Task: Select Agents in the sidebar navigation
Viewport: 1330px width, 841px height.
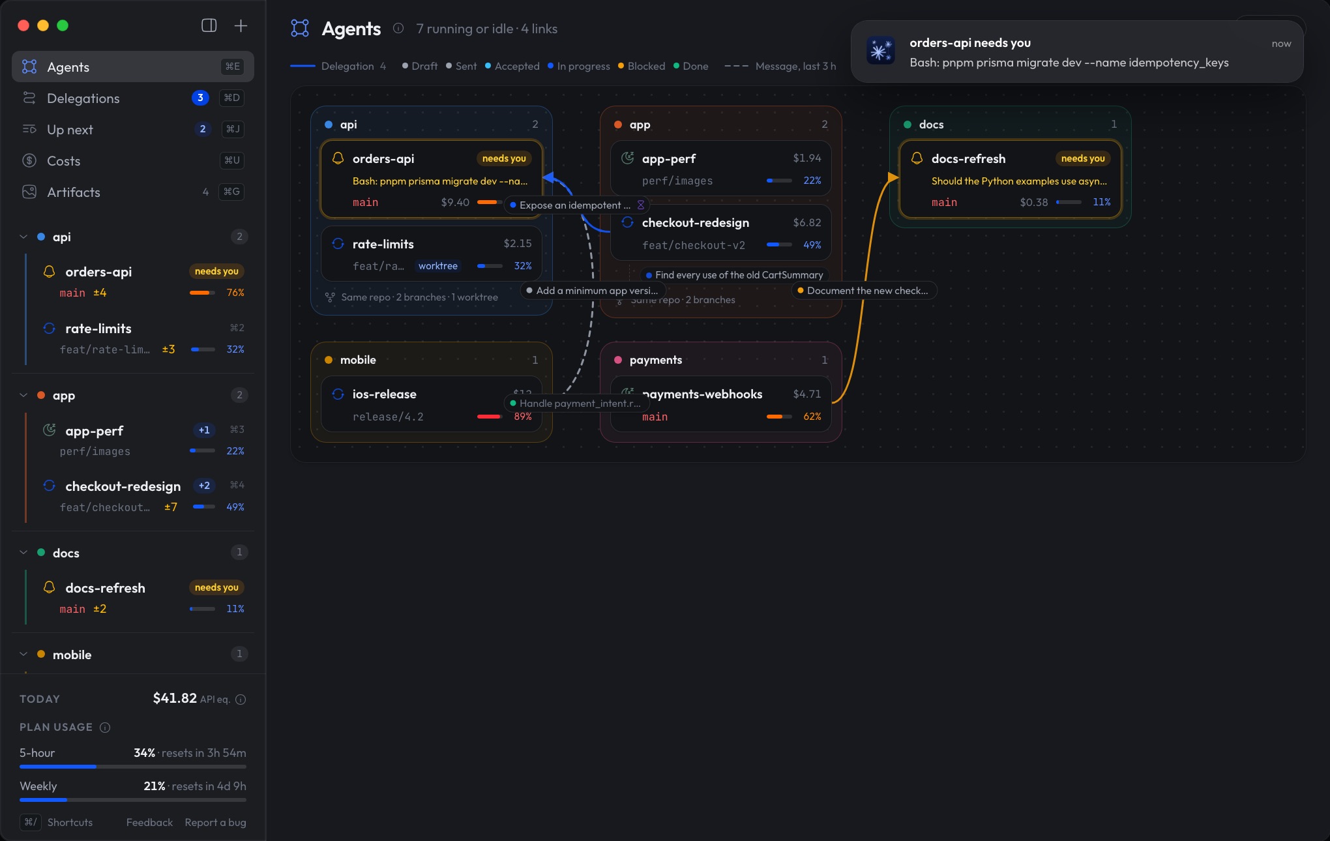Action: (133, 66)
